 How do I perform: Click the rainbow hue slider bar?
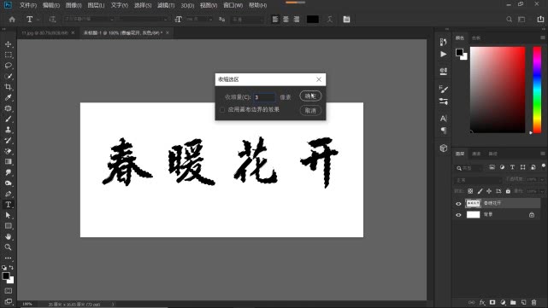[x=537, y=90]
